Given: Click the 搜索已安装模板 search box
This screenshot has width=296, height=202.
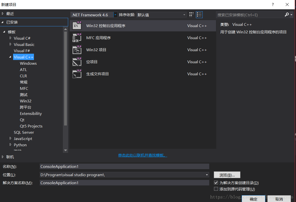Looking at the screenshot, I should click(x=250, y=15).
